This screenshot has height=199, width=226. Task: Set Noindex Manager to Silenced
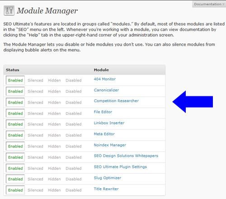(x=35, y=146)
